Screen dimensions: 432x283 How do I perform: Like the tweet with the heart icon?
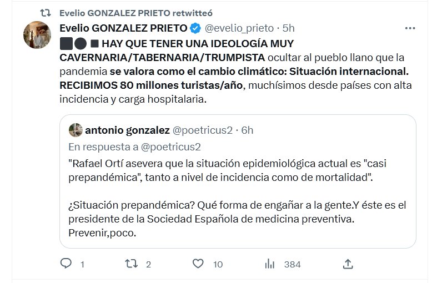coord(198,264)
